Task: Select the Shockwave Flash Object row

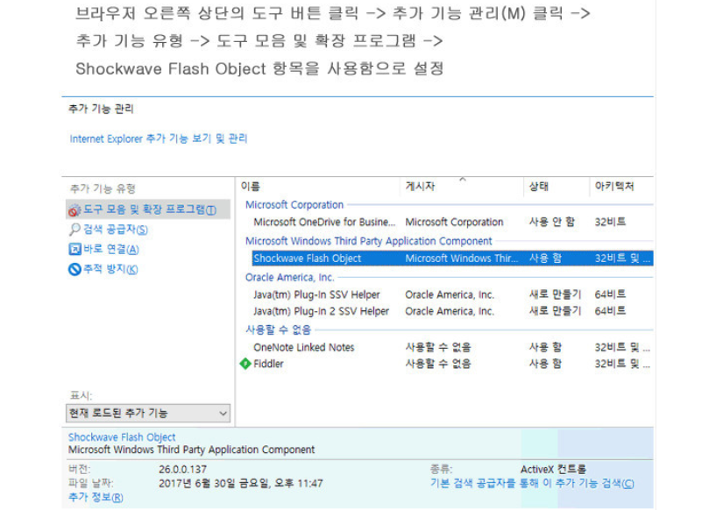Action: click(452, 259)
